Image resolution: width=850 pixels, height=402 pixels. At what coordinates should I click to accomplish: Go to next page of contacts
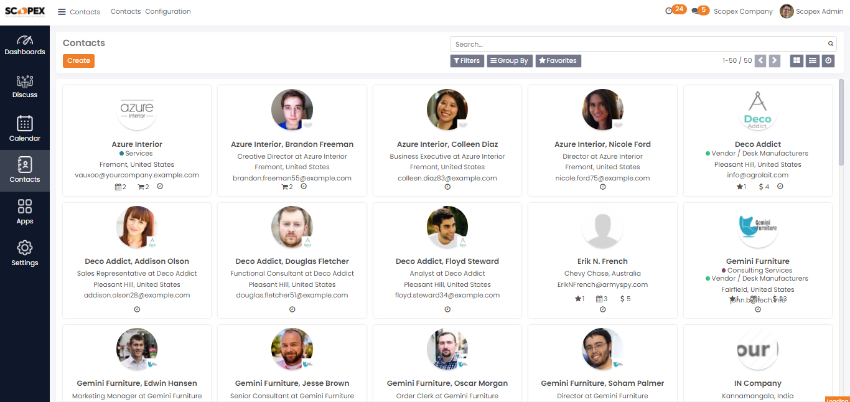point(774,60)
